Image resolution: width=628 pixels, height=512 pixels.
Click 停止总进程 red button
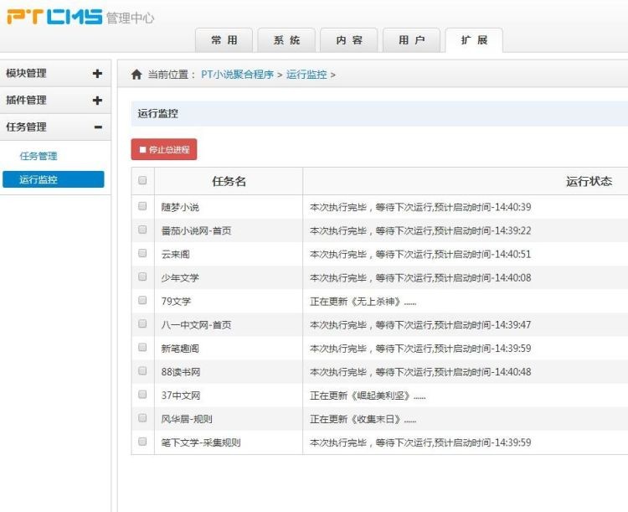click(164, 149)
